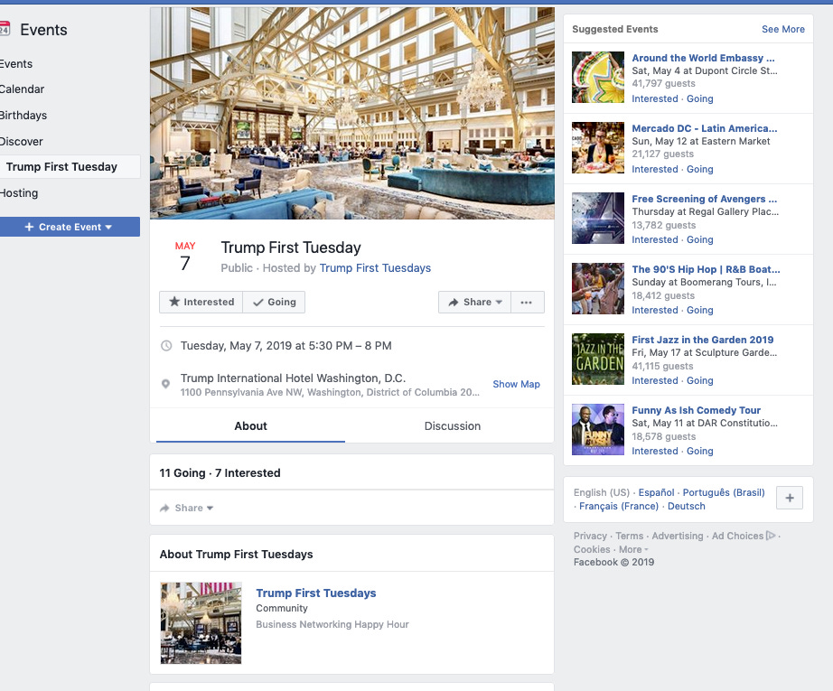The width and height of the screenshot is (833, 691).
Task: Switch language to Deutsch
Action: pos(687,506)
